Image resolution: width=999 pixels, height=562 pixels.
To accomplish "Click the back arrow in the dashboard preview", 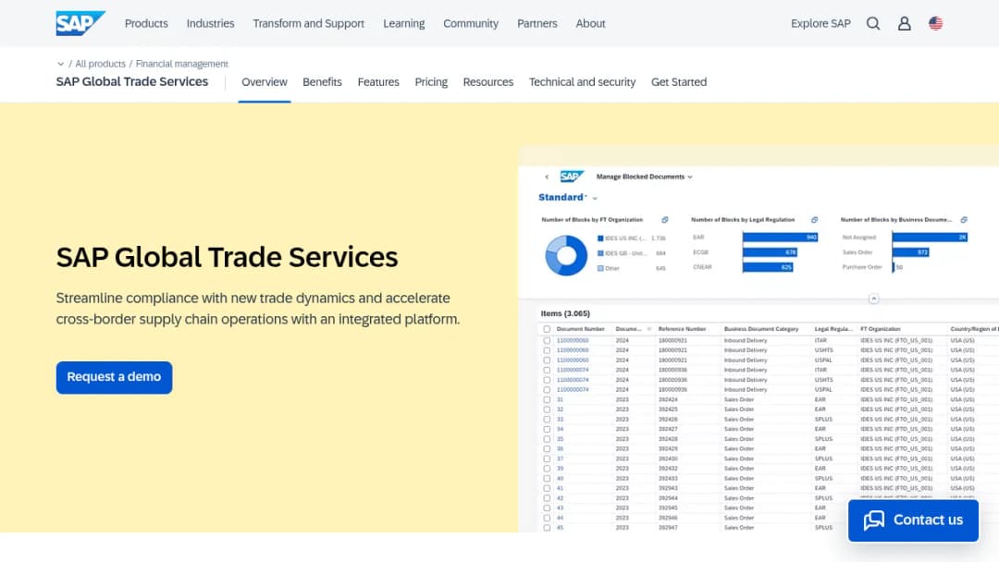I will tap(547, 177).
